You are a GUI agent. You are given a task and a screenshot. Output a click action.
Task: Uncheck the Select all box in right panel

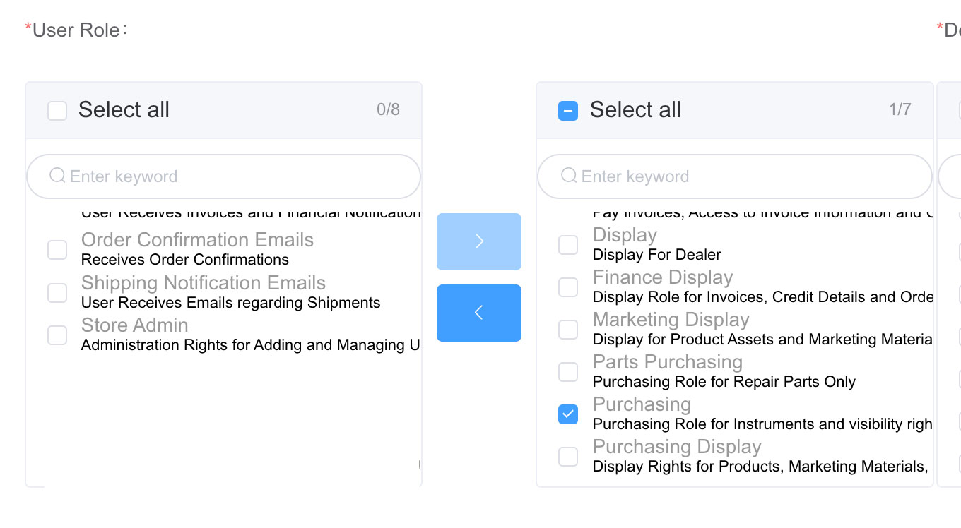point(568,110)
